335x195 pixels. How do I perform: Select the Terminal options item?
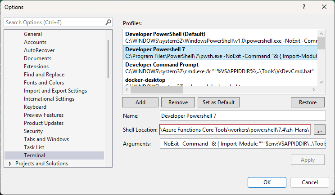pyautogui.click(x=54, y=155)
